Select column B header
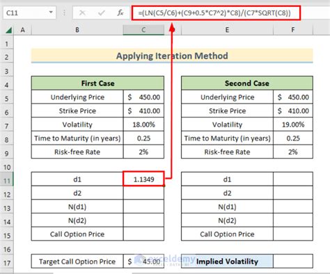This screenshot has width=330, height=274. tap(77, 30)
